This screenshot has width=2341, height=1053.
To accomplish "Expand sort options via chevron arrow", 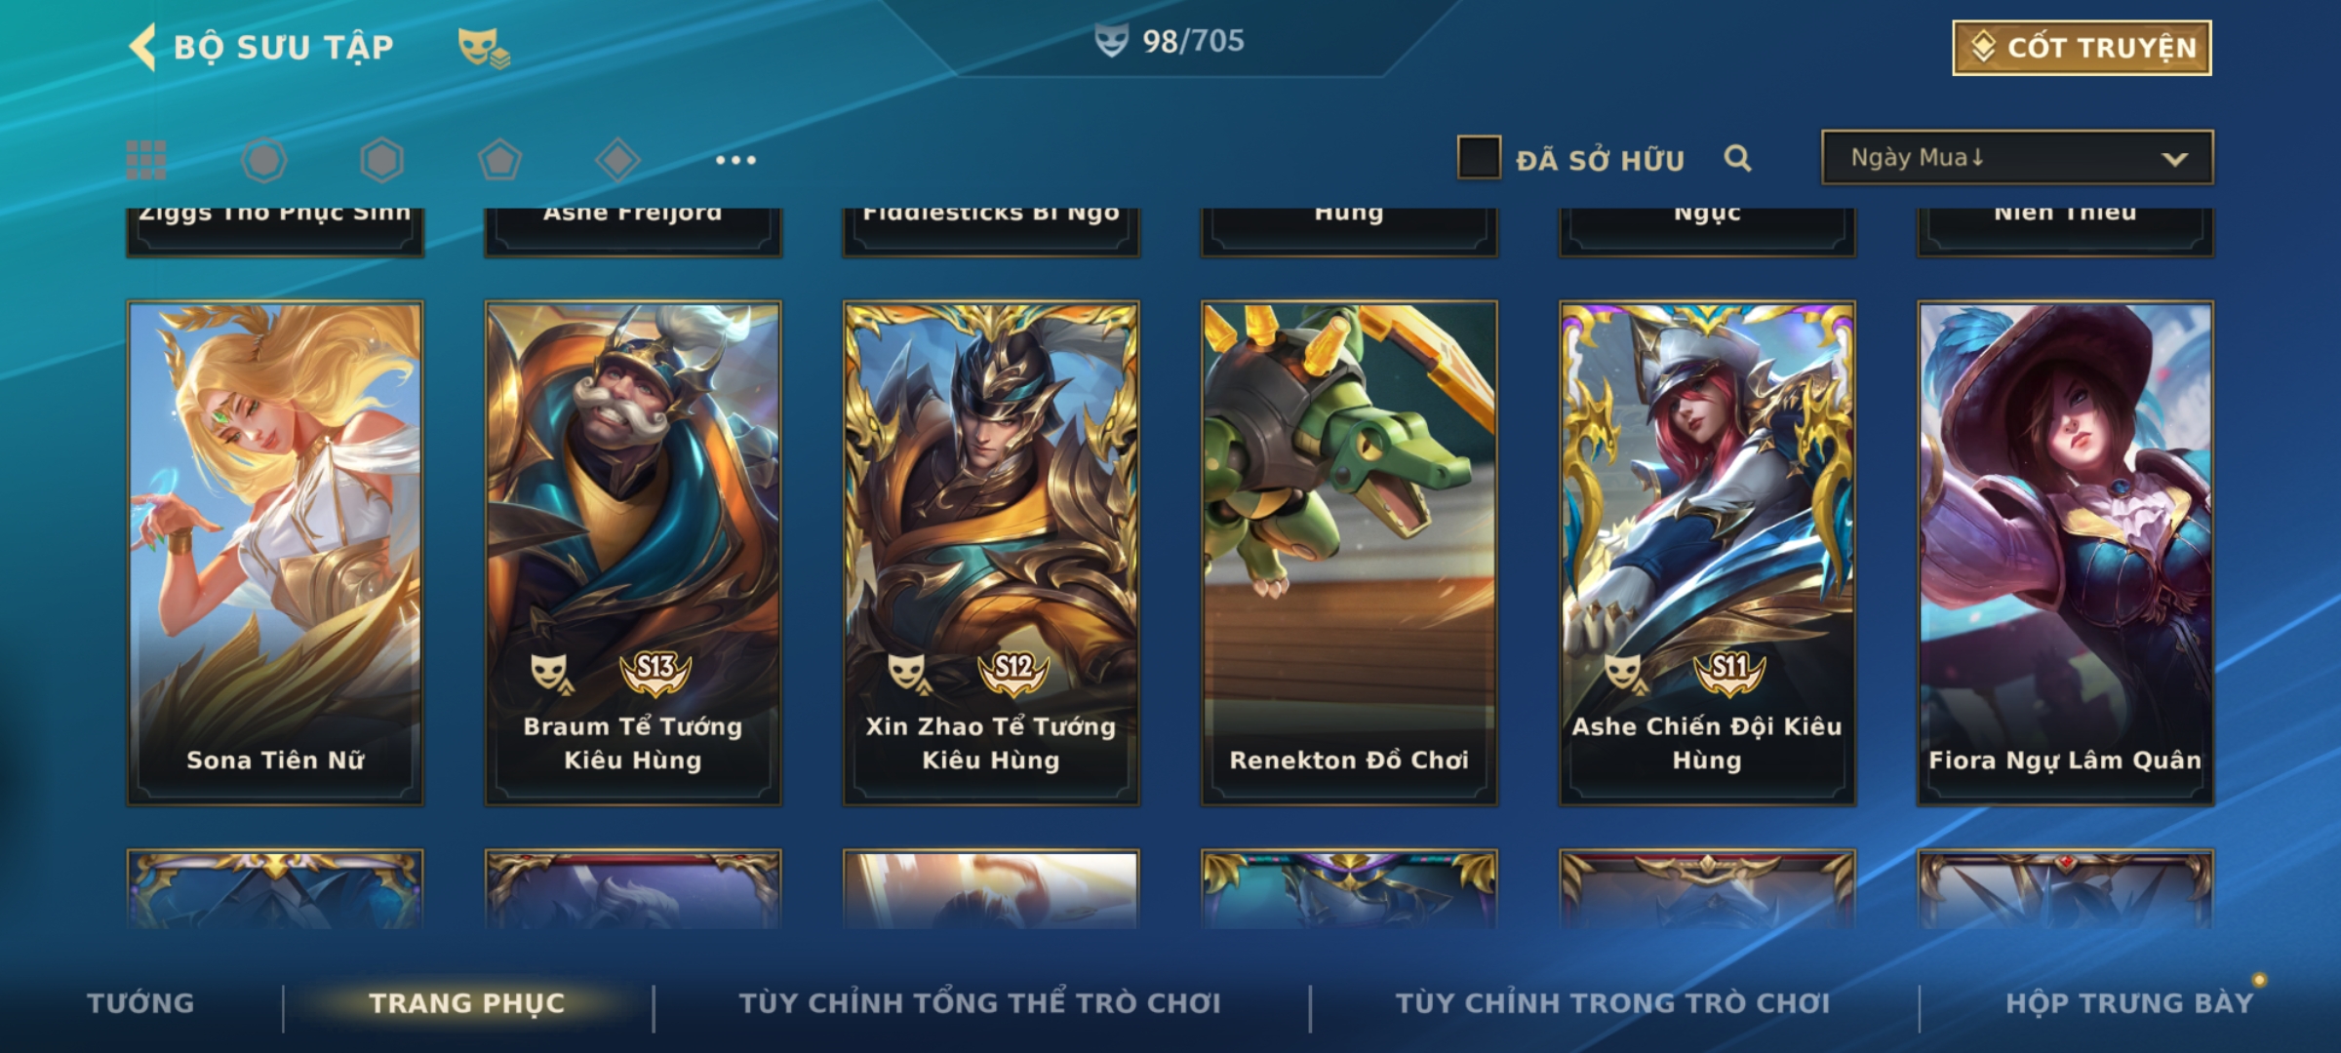I will tap(2174, 159).
